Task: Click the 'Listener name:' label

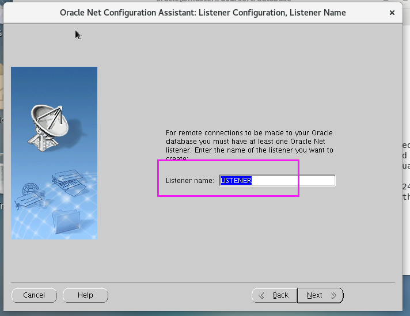Action: pyautogui.click(x=190, y=181)
